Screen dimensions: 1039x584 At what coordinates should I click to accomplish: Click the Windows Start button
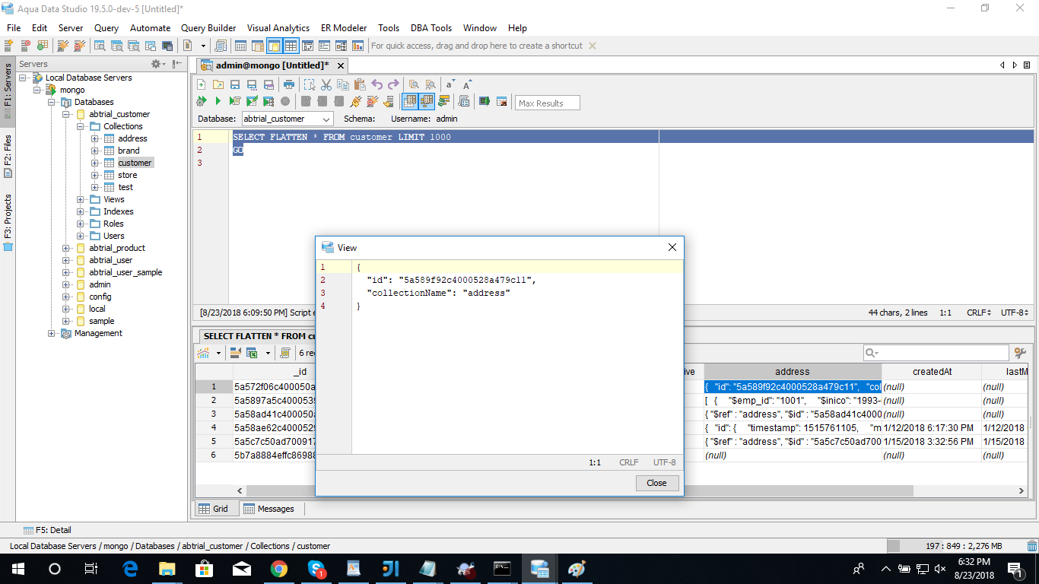click(x=17, y=568)
